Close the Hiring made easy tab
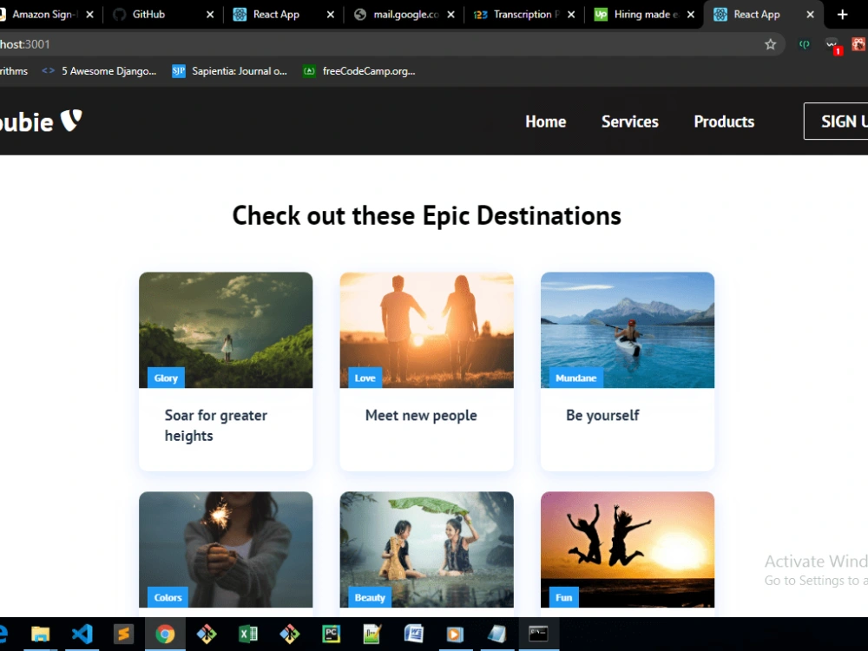 [x=690, y=15]
